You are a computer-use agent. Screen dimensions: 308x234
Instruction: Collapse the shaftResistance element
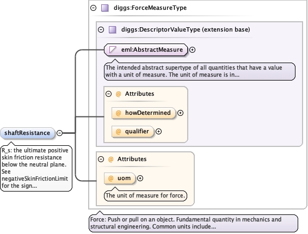(x=59, y=133)
